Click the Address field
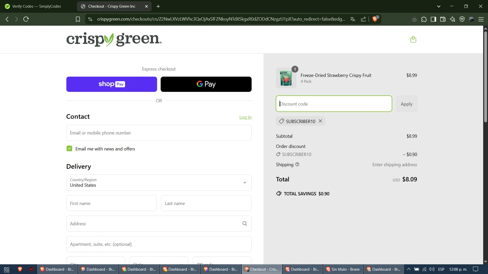488x274 pixels. (159, 224)
